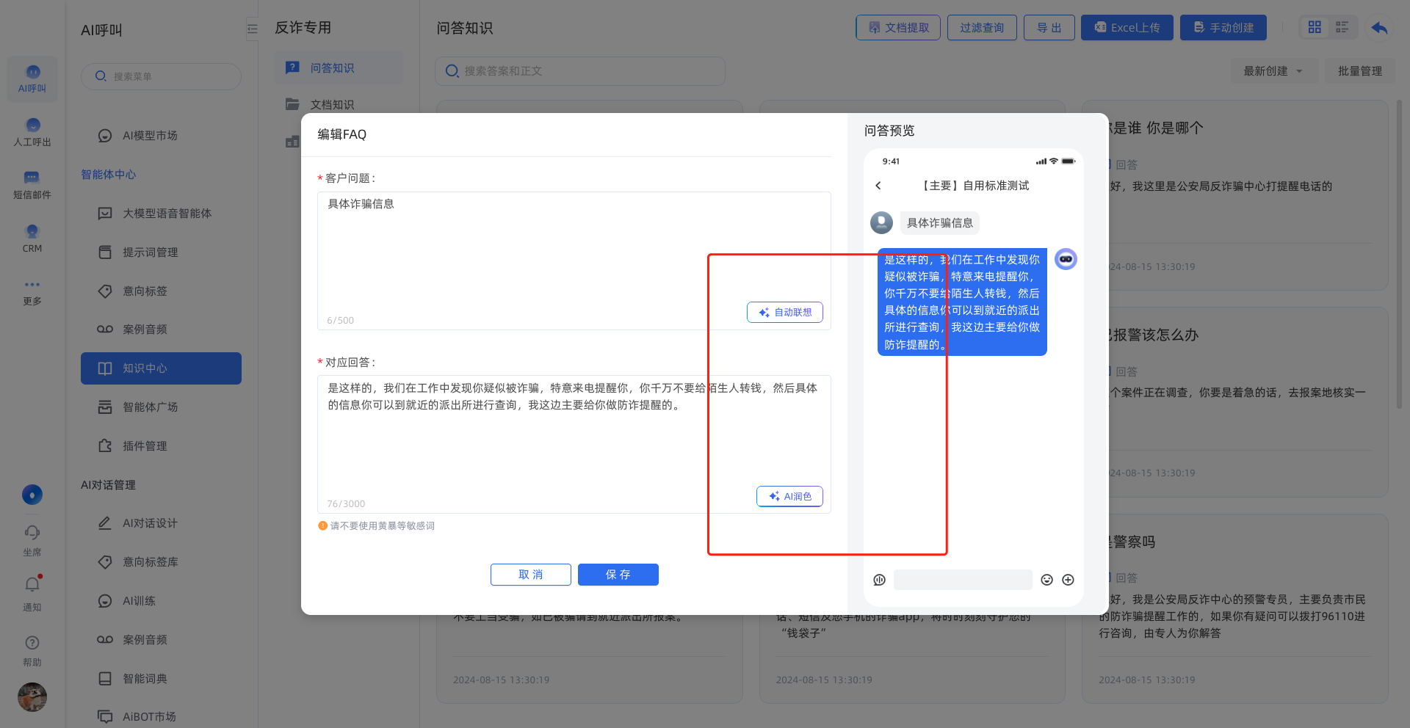The image size is (1410, 728).
Task: Click the 保存 button
Action: 618,574
